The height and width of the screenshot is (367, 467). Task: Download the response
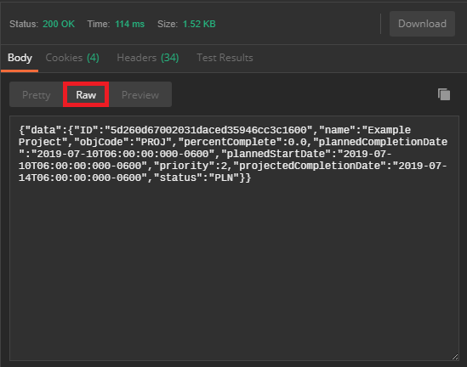422,24
